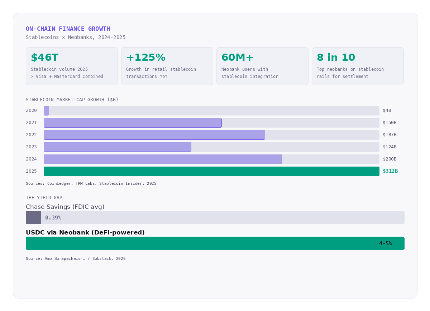Click 'USDC via Neobank (DeFi-powered)' label
The height and width of the screenshot is (311, 430).
85,232
